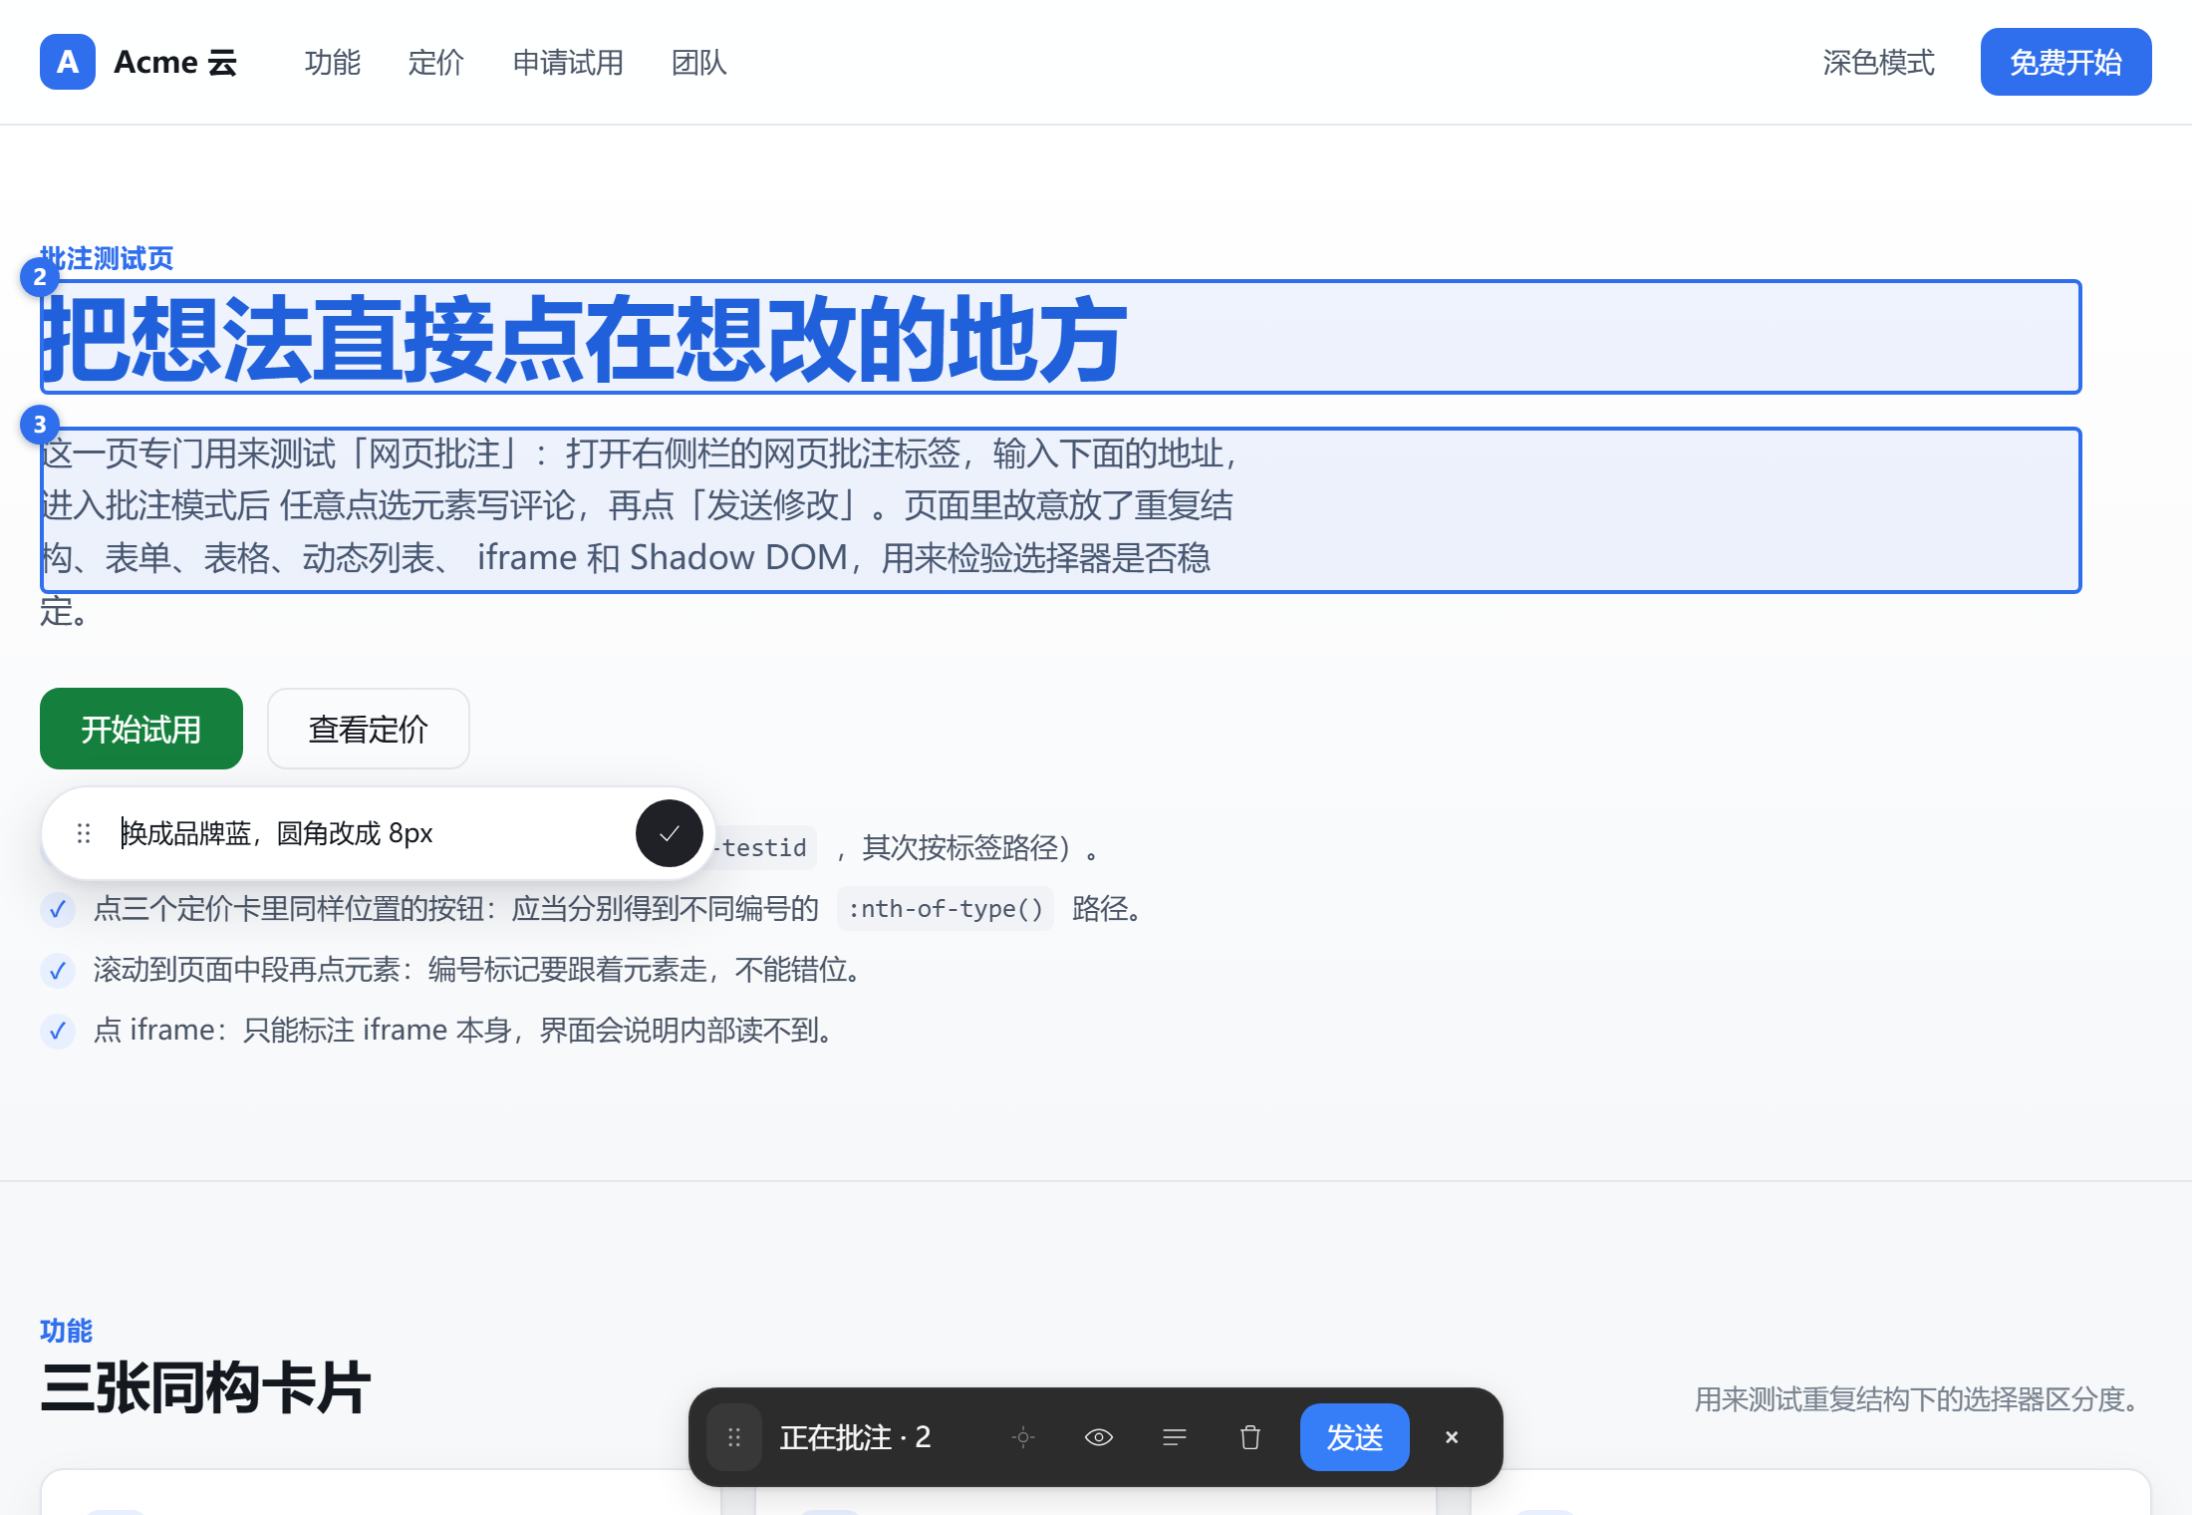Click the check icon beside 点 iframe
Image resolution: width=2192 pixels, height=1515 pixels.
[x=58, y=1031]
